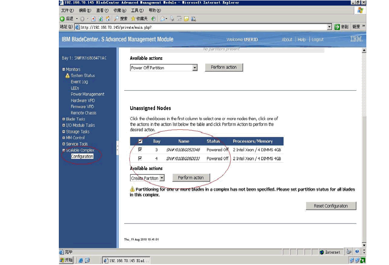The width and height of the screenshot is (389, 265).
Task: Open the Power Off Partition dropdown
Action: (195, 68)
